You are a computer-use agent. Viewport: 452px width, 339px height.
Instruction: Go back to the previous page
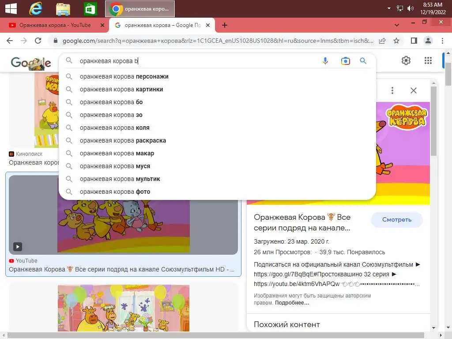(10, 41)
